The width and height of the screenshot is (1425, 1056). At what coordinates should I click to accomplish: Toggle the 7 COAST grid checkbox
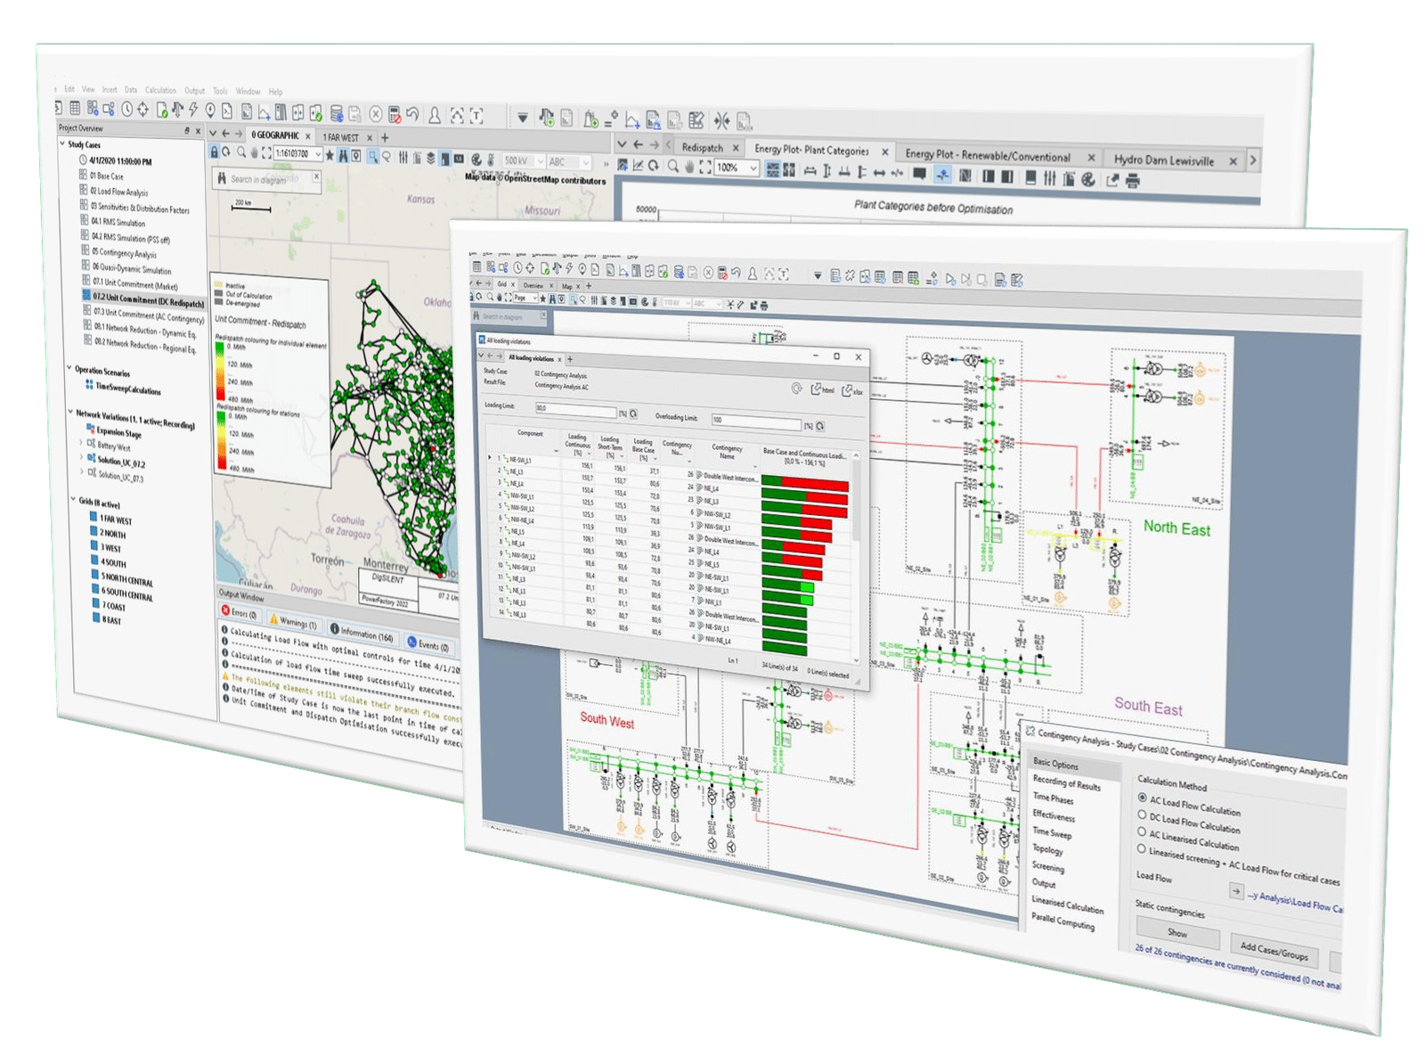coord(96,603)
